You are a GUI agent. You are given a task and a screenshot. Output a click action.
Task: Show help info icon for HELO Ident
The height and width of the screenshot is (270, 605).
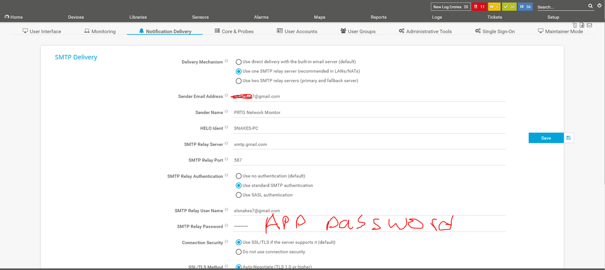pyautogui.click(x=227, y=128)
